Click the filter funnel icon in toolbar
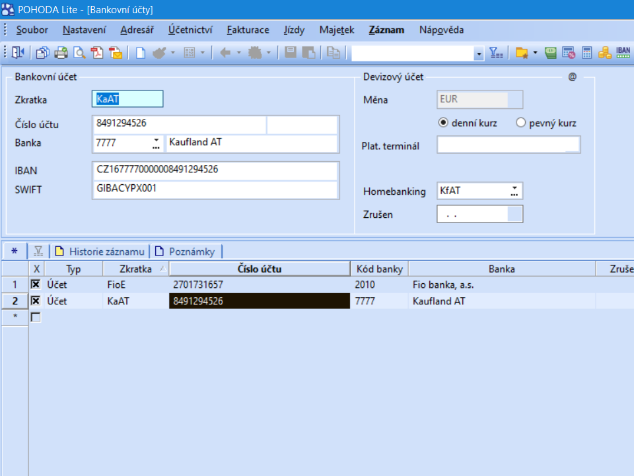 pyautogui.click(x=495, y=53)
